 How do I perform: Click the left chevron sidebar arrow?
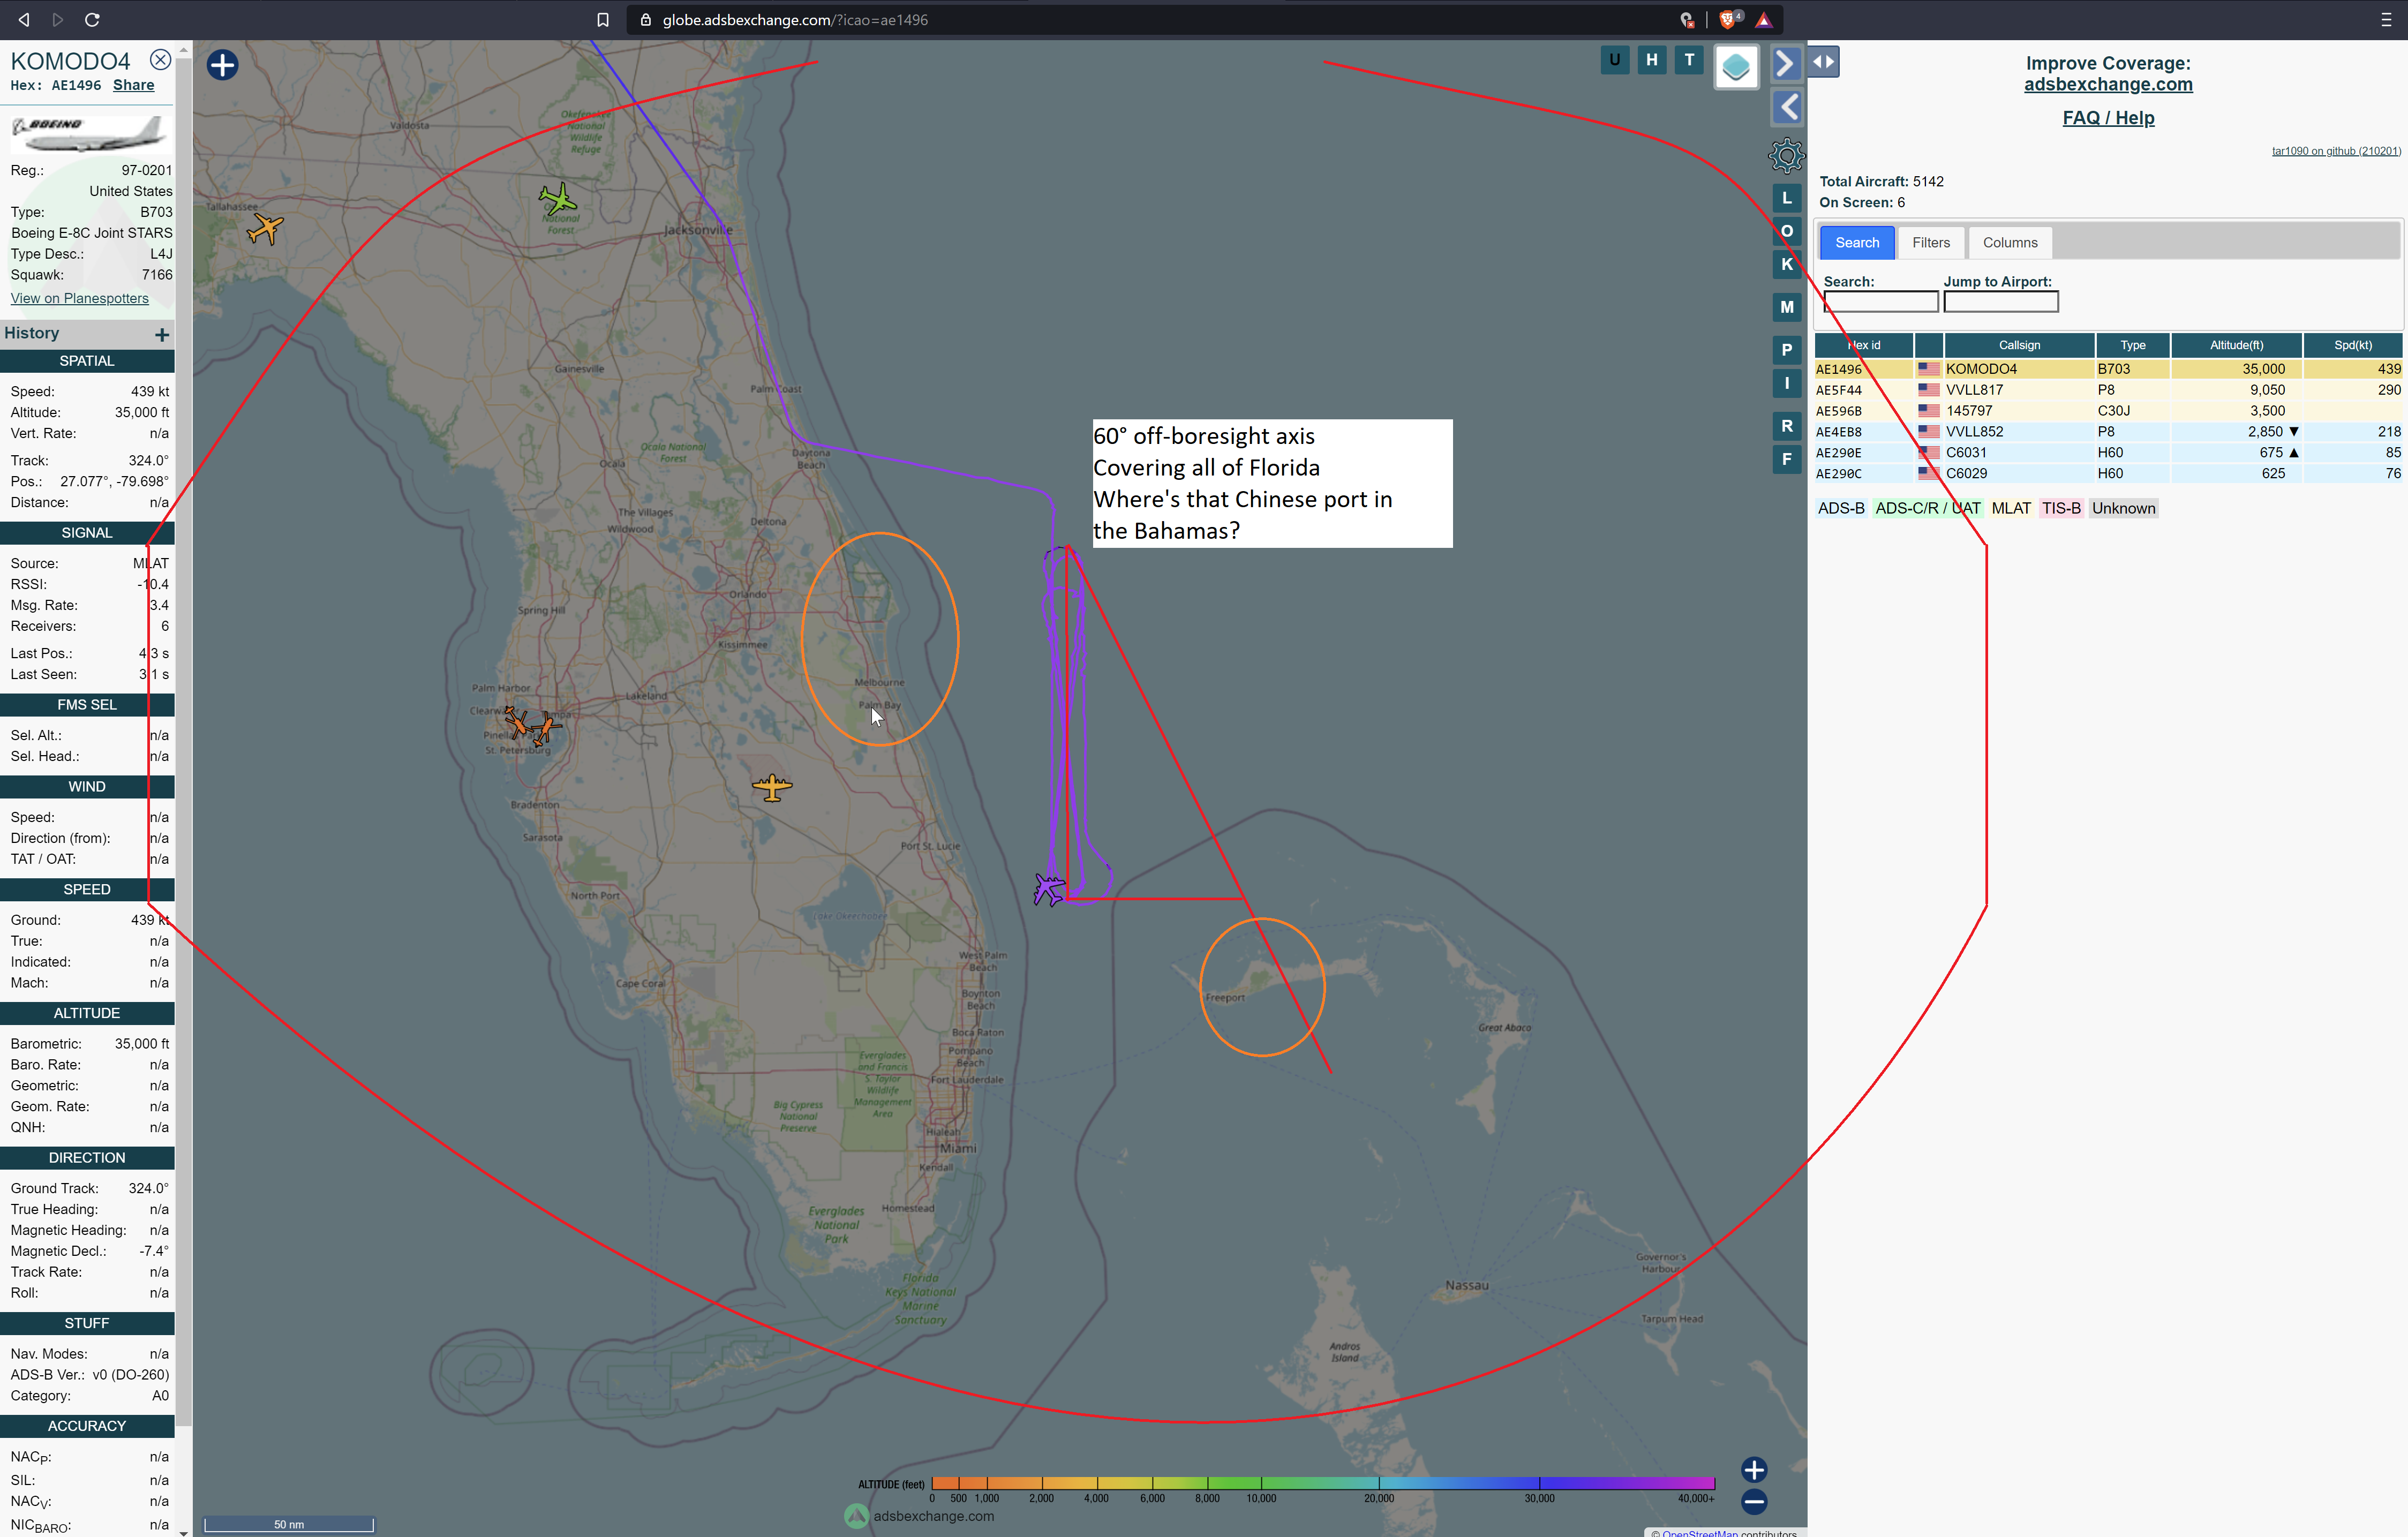(x=1787, y=107)
